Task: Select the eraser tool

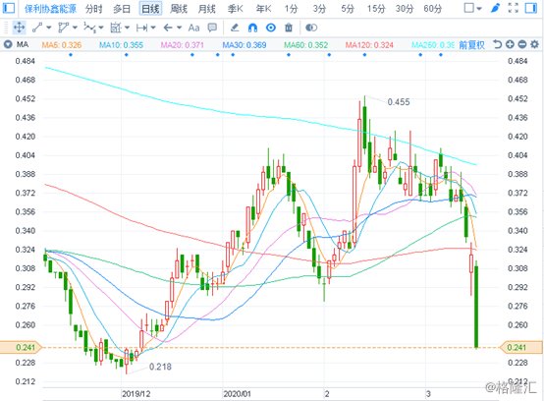Action: point(235,28)
